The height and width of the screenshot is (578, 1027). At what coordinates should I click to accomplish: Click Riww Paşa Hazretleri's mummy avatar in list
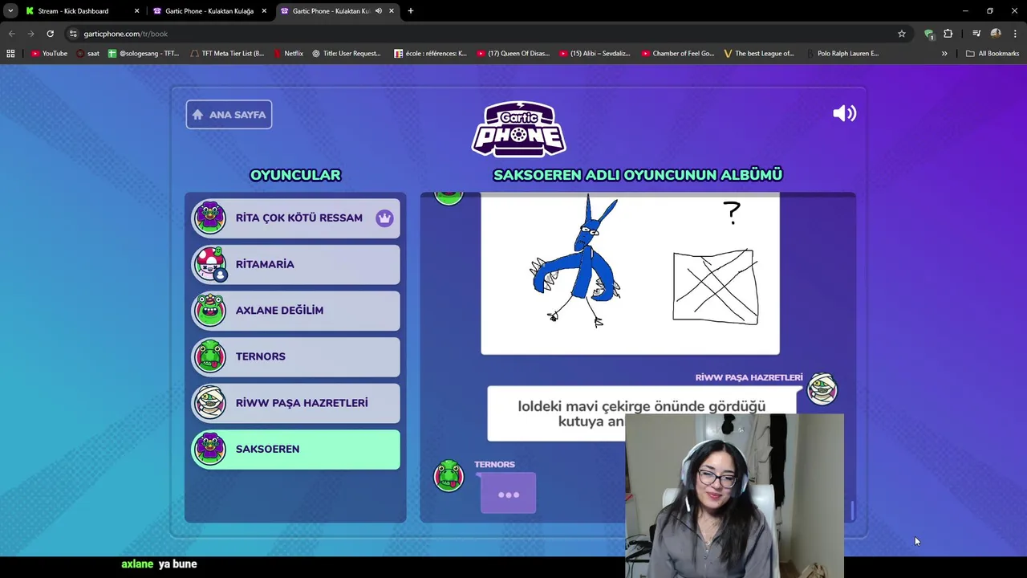210,403
